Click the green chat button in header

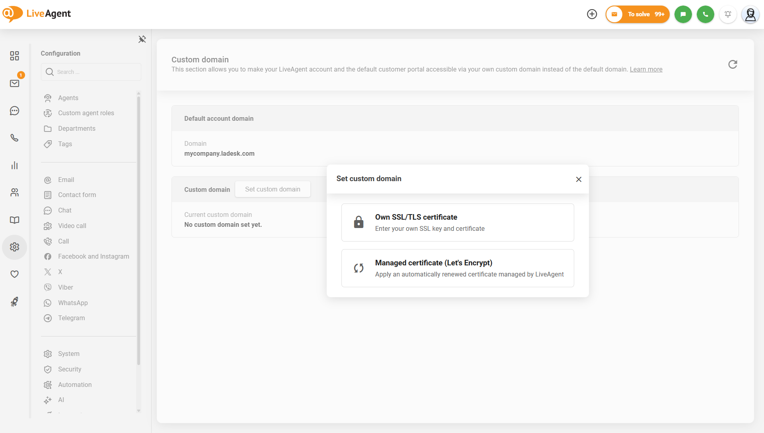pyautogui.click(x=683, y=14)
